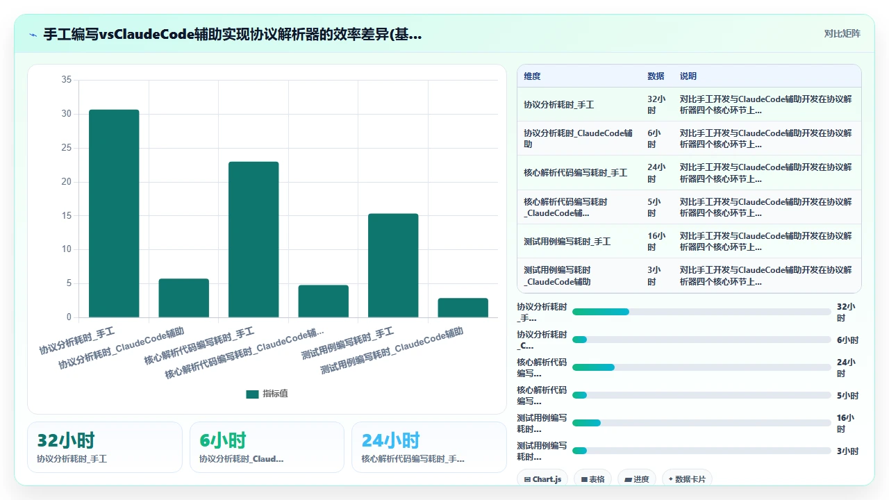Click the 32小时 data card
Image resolution: width=889 pixels, height=500 pixels.
coord(105,447)
